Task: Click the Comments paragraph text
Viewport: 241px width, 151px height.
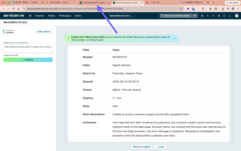Action: click(x=169, y=129)
